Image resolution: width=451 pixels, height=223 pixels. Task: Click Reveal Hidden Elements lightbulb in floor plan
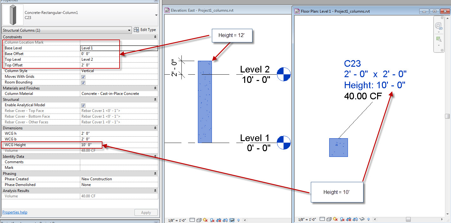coord(369,219)
